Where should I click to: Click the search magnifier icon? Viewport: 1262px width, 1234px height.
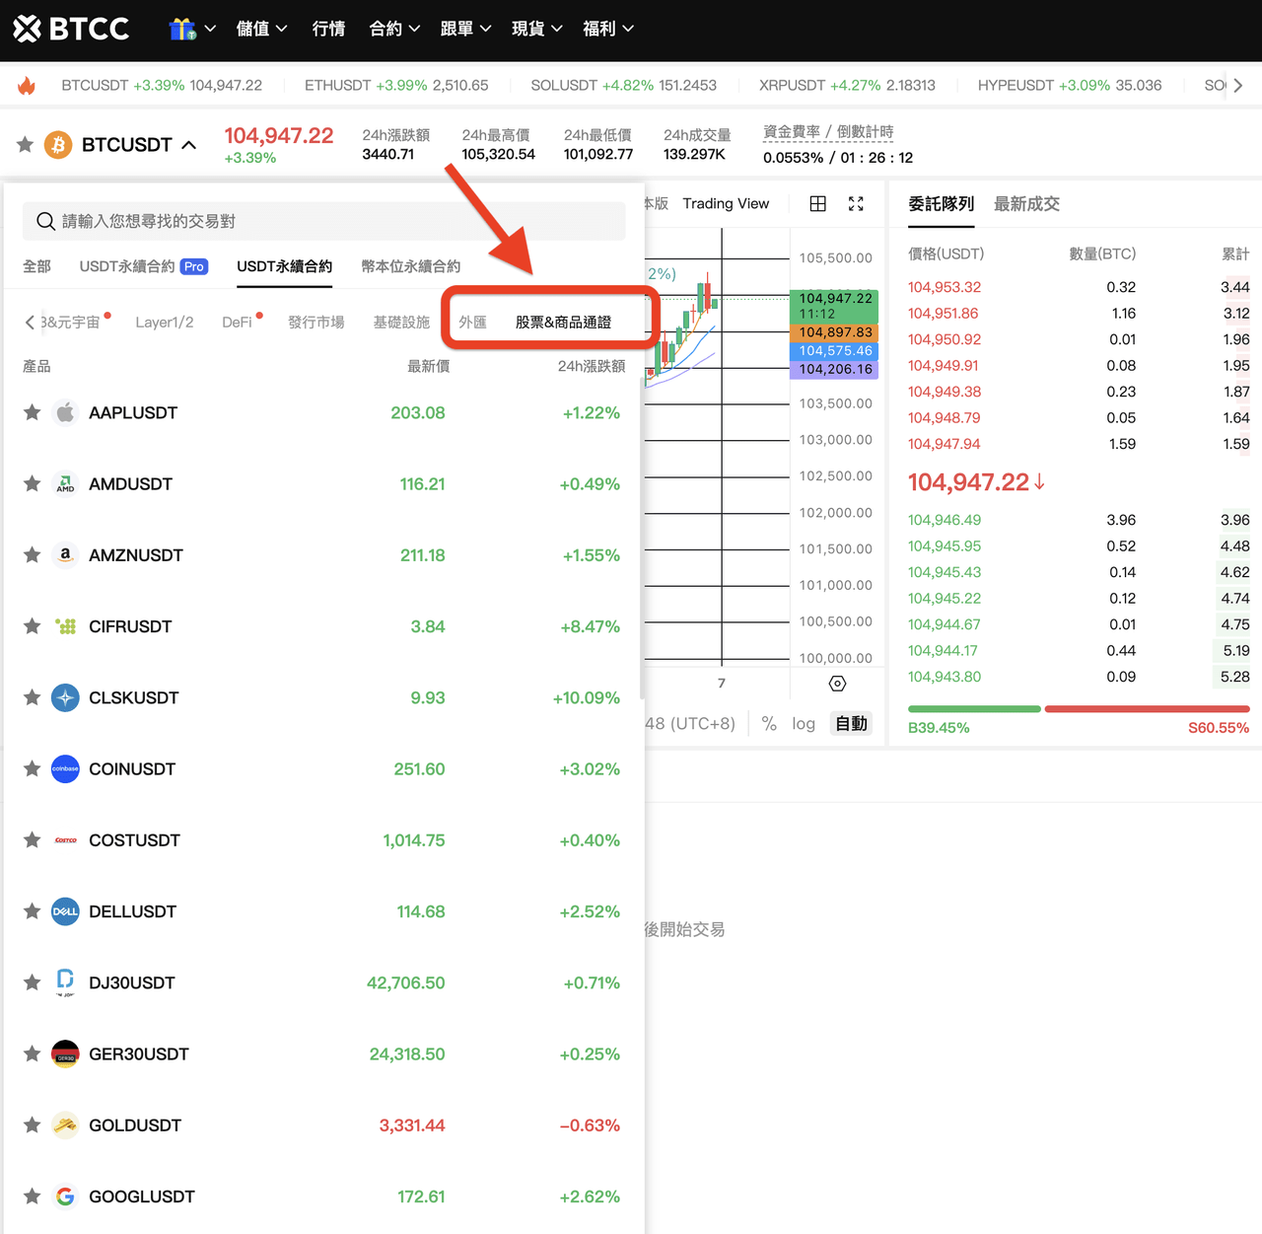[x=45, y=221]
